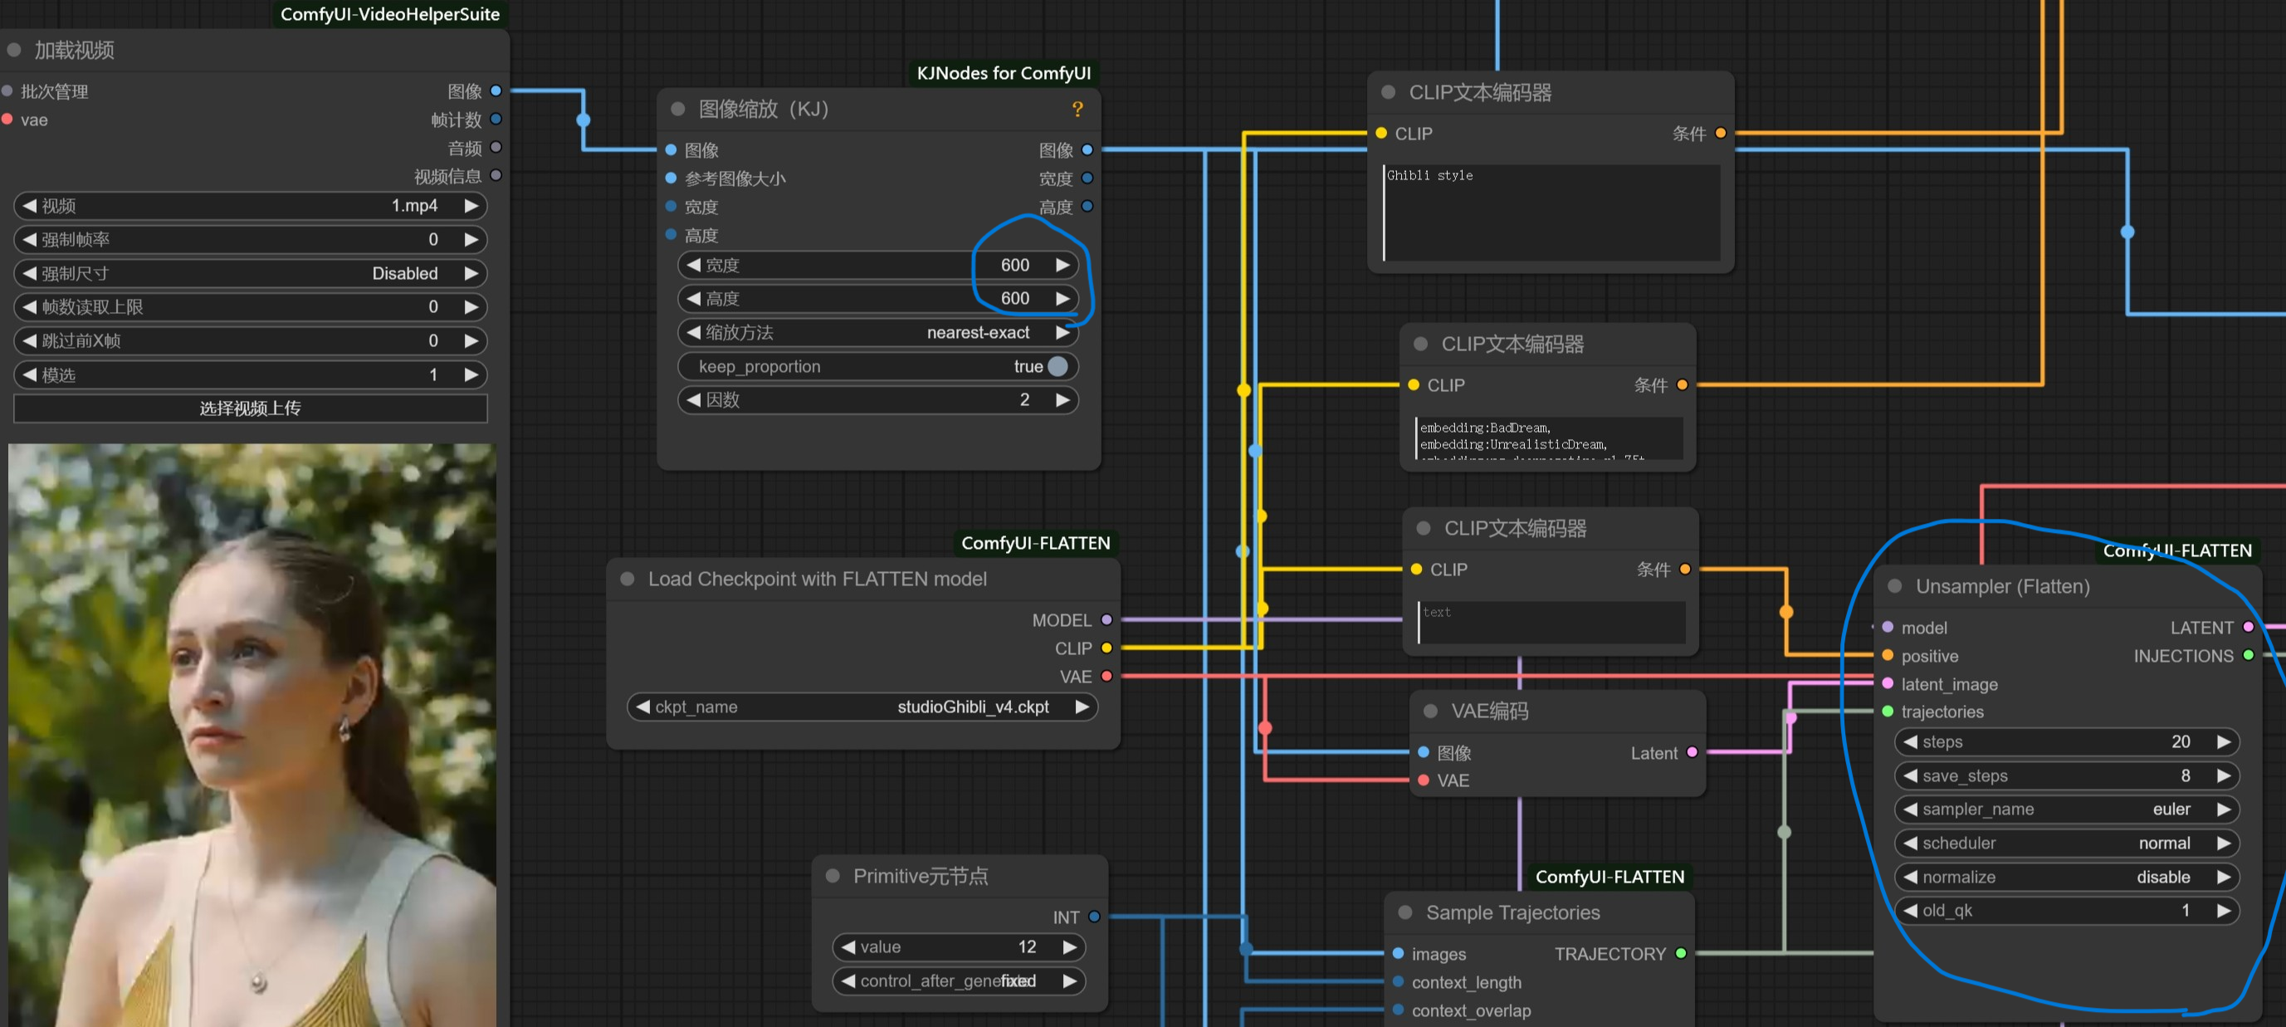Click the 视频信息 output socket

496,176
